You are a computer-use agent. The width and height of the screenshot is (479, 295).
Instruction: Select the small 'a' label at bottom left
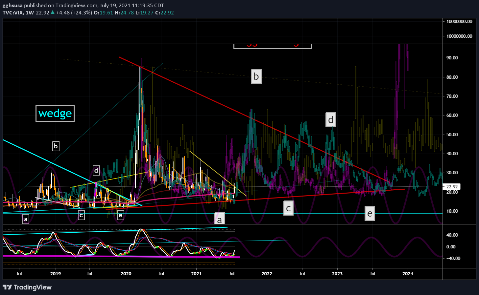pos(26,219)
